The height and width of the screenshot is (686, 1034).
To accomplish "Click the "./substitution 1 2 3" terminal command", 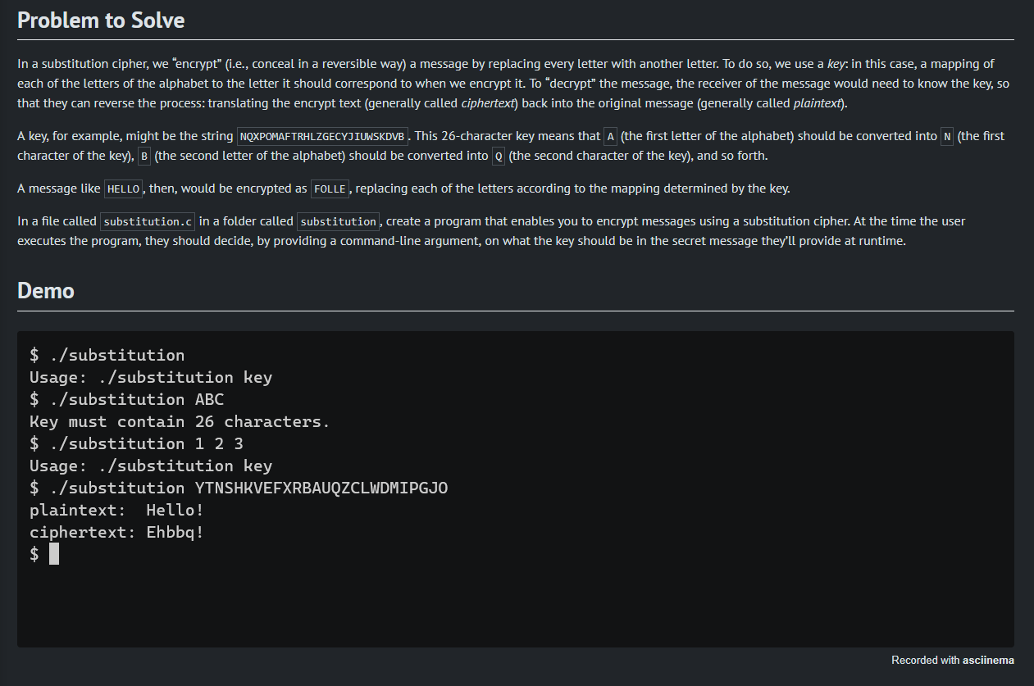I will pyautogui.click(x=146, y=444).
